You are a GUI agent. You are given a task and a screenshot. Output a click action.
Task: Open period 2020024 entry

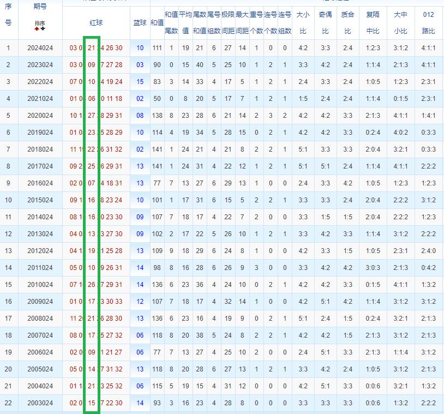click(40, 116)
